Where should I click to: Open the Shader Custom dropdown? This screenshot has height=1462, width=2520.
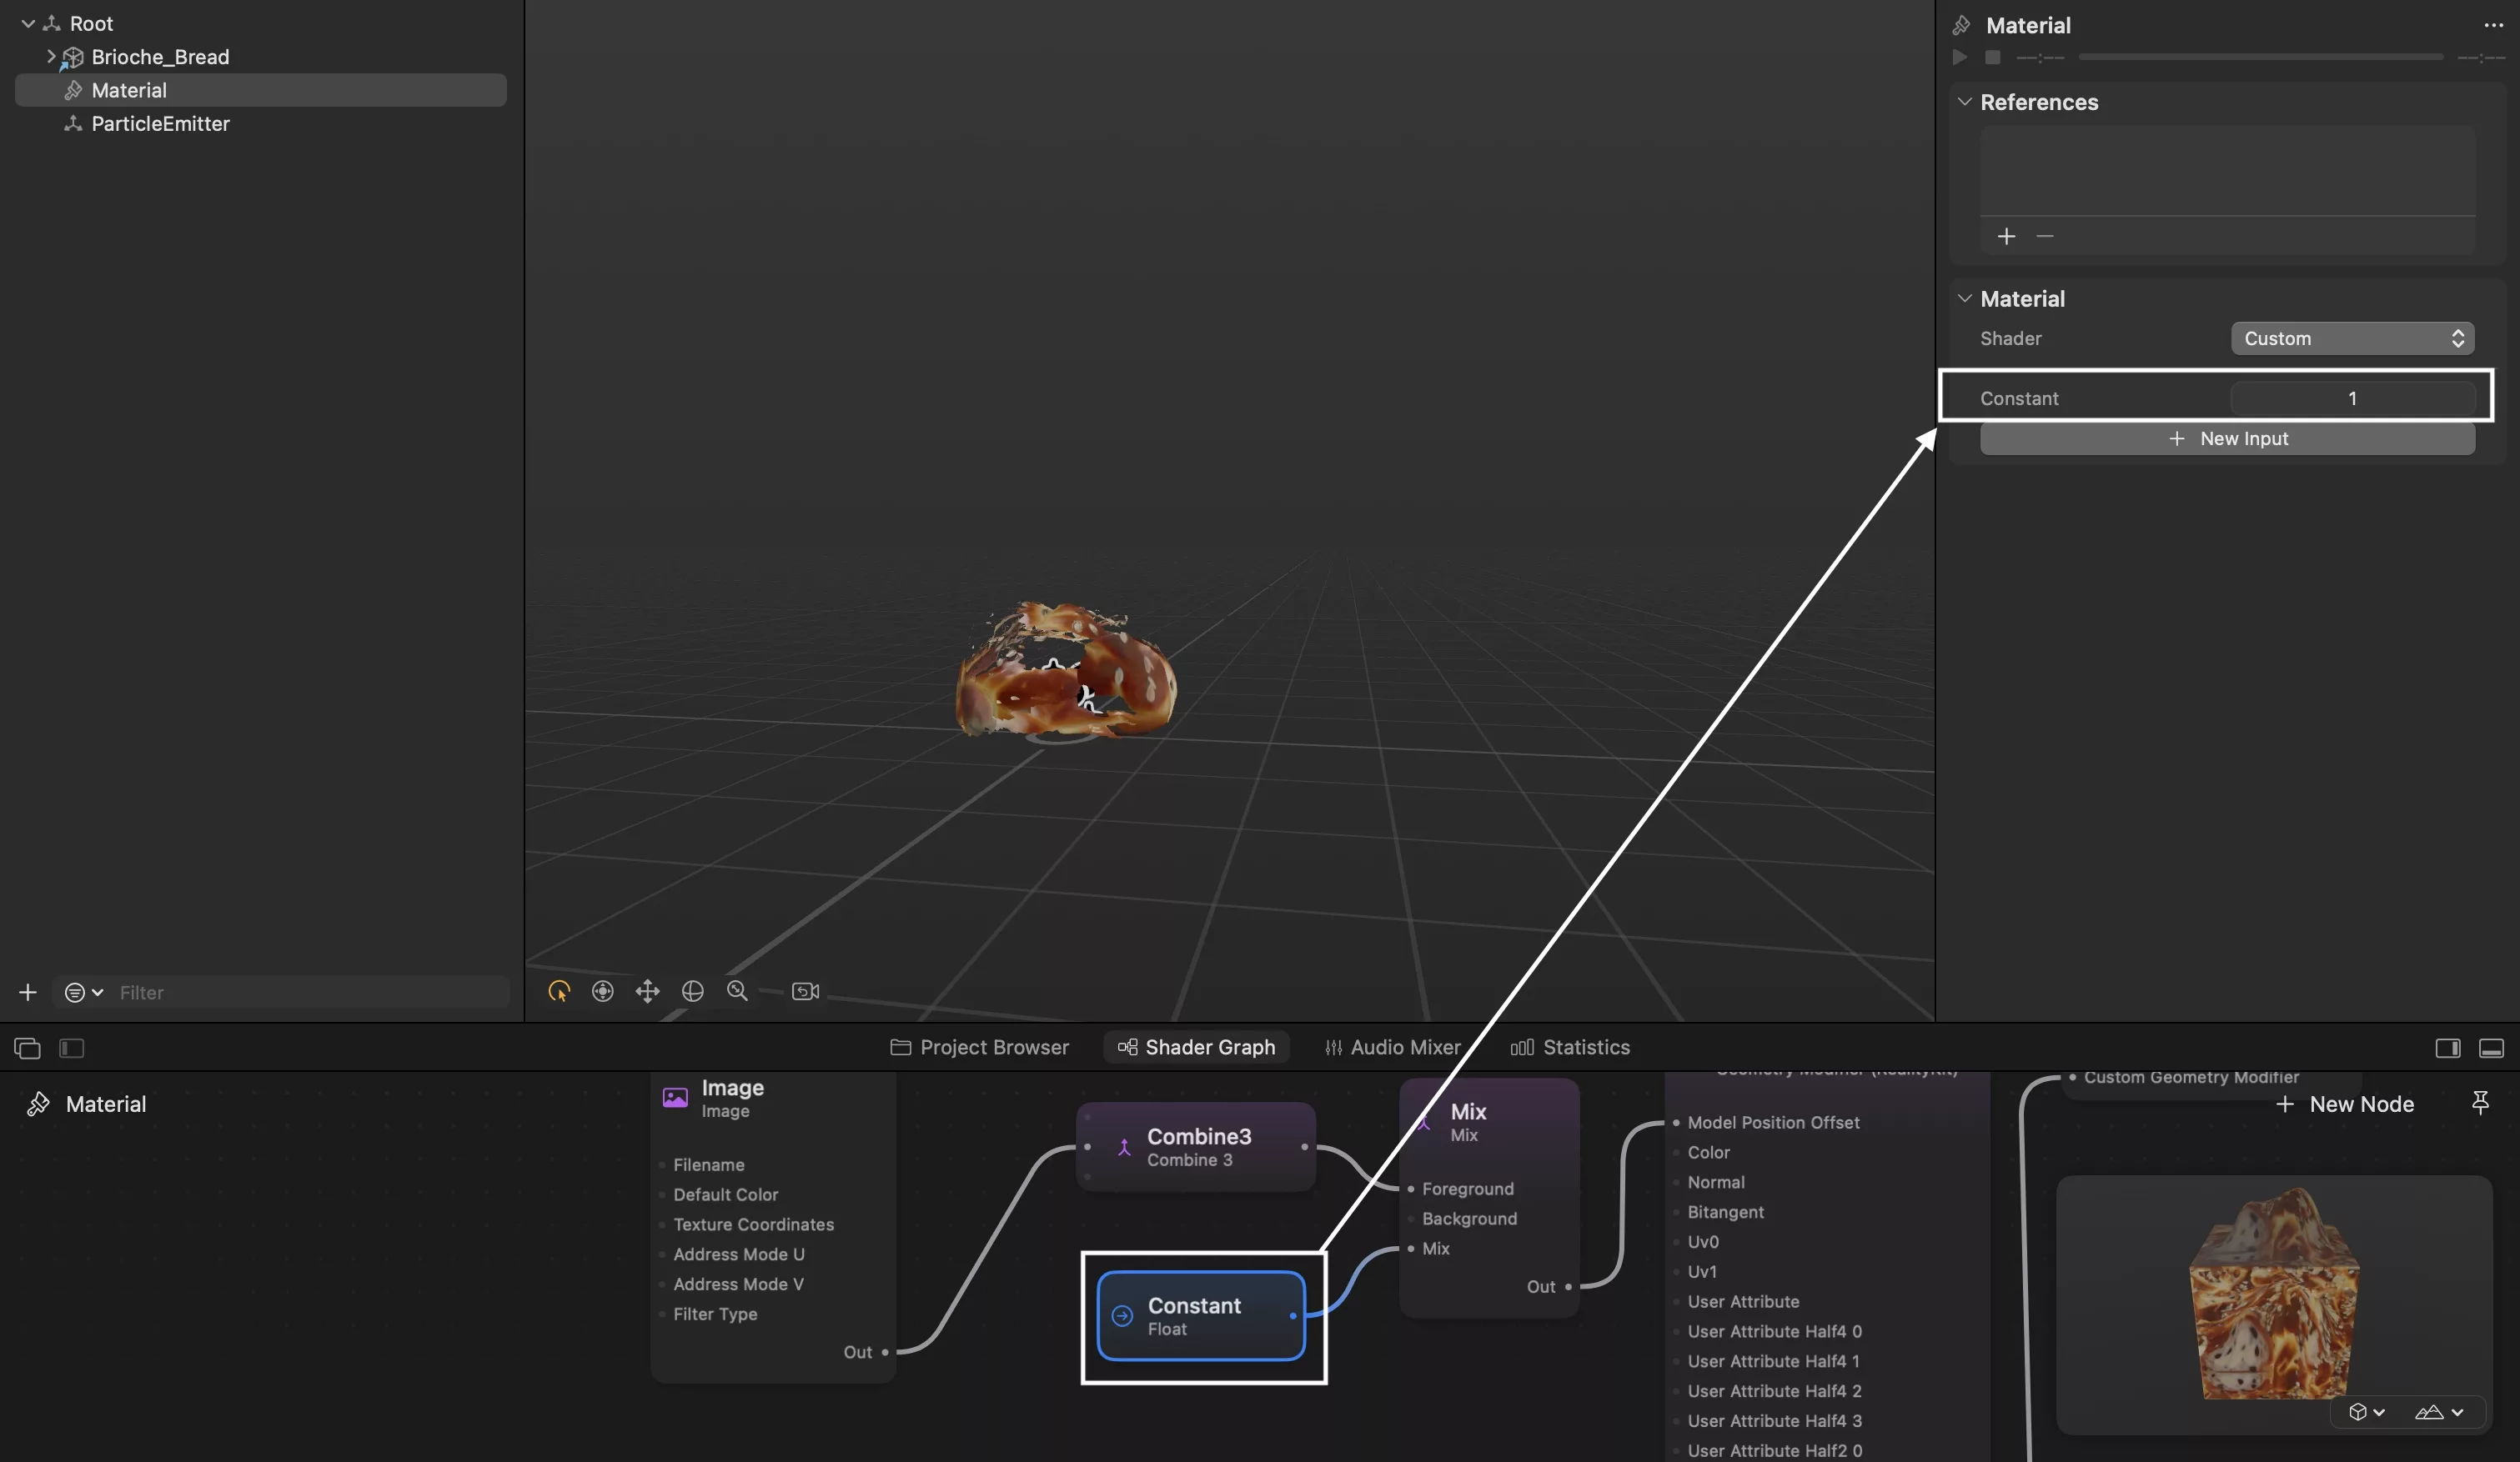click(2352, 338)
